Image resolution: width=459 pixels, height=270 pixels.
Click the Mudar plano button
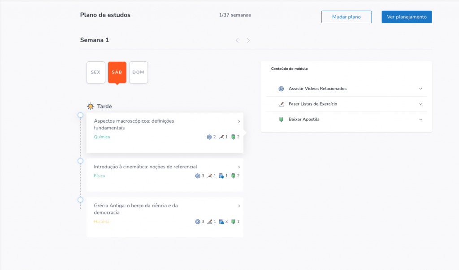[x=346, y=17]
